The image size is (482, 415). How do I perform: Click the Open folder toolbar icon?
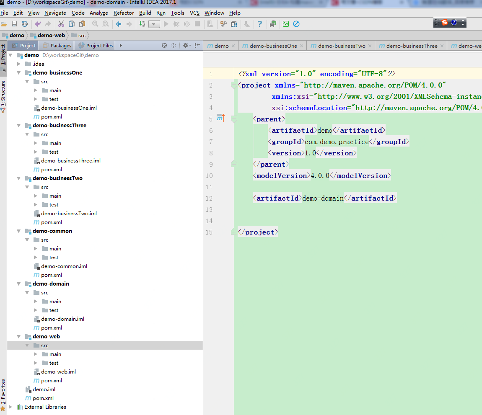tap(4, 24)
